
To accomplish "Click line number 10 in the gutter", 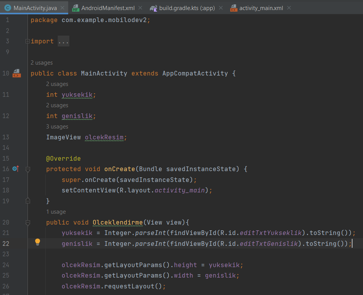I will [6, 73].
